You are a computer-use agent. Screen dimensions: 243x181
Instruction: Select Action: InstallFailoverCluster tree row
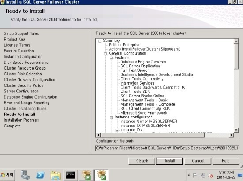pos(144,49)
